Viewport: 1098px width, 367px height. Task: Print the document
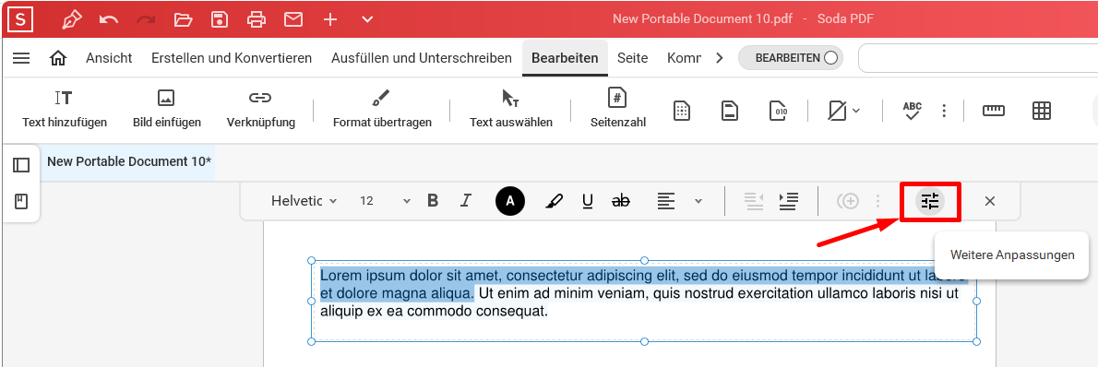tap(257, 19)
